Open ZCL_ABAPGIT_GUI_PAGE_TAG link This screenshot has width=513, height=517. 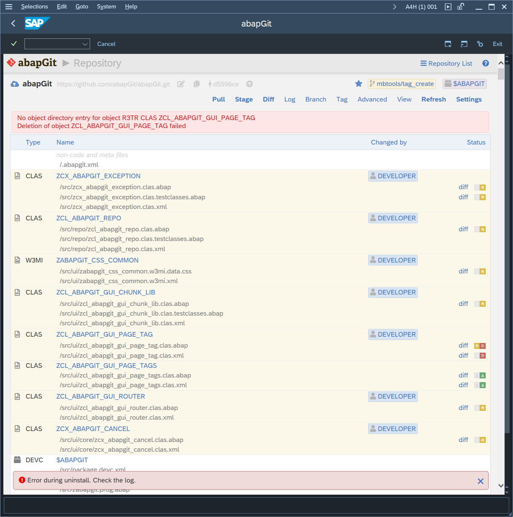click(x=104, y=335)
